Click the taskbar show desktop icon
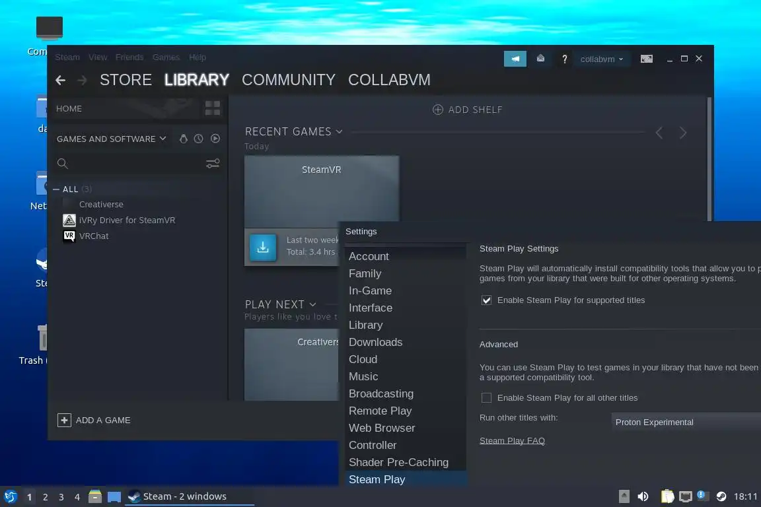Image resolution: width=761 pixels, height=507 pixels. click(x=114, y=497)
